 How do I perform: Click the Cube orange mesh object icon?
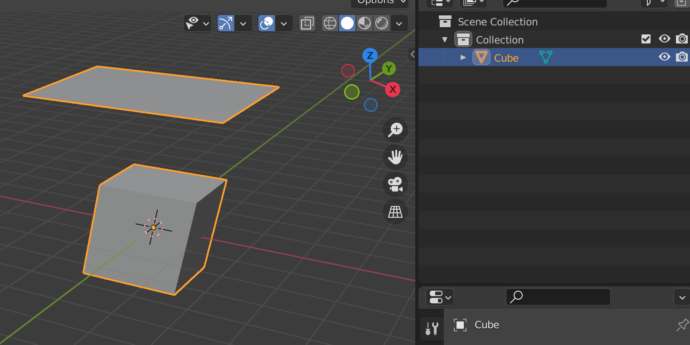click(x=481, y=57)
